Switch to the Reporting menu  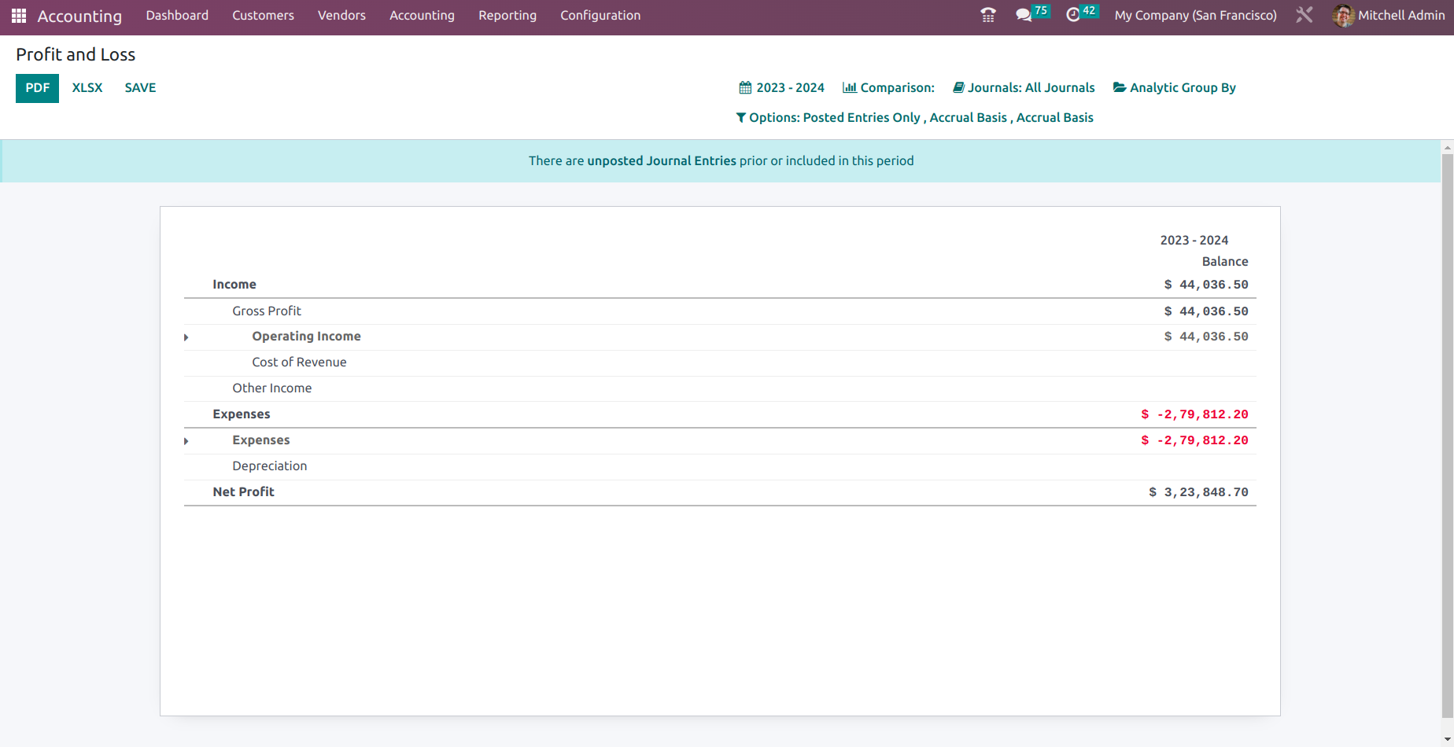click(507, 15)
